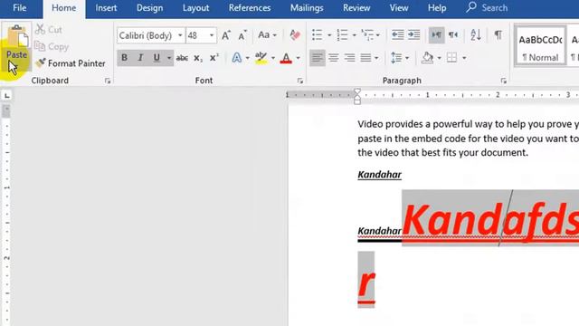Apply numbered list
Screen dimensions: 579x326
(342, 35)
